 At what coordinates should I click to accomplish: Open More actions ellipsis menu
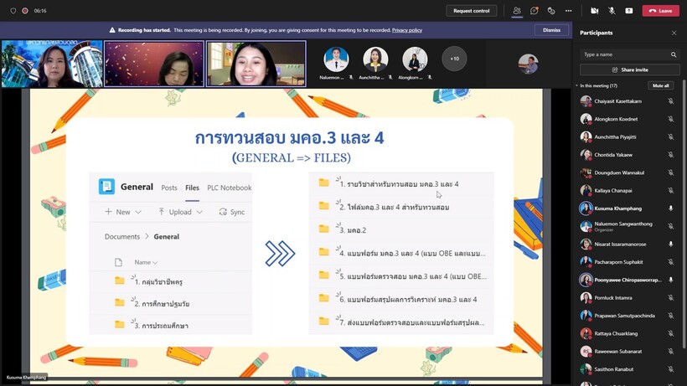coord(569,11)
